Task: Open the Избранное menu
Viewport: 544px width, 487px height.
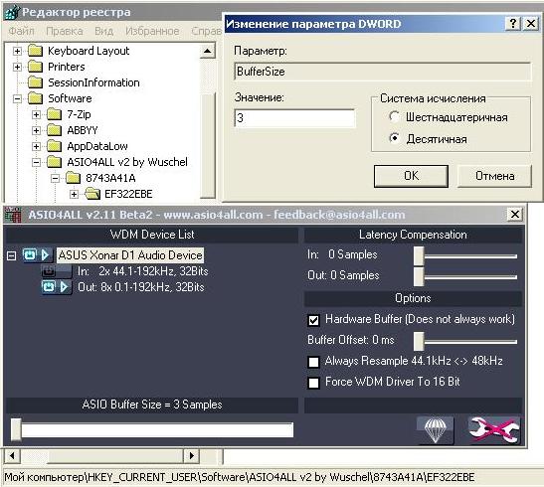Action: click(152, 31)
